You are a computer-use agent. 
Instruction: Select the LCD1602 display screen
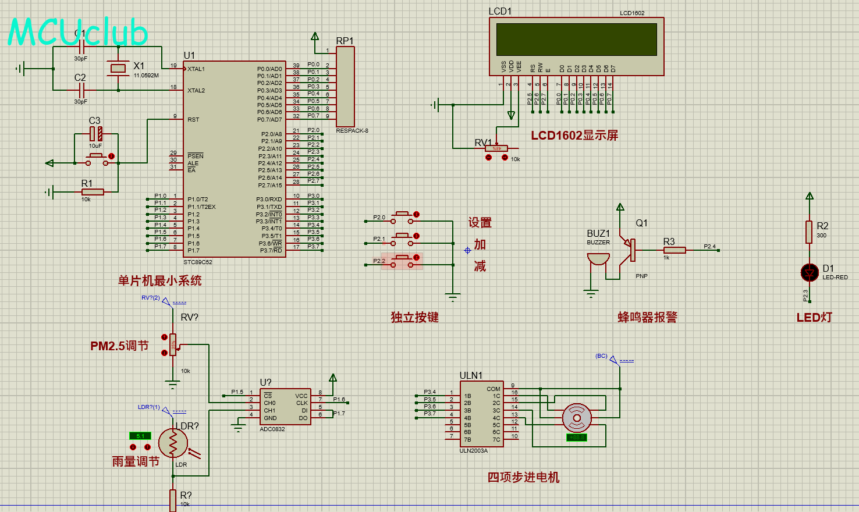tap(576, 47)
